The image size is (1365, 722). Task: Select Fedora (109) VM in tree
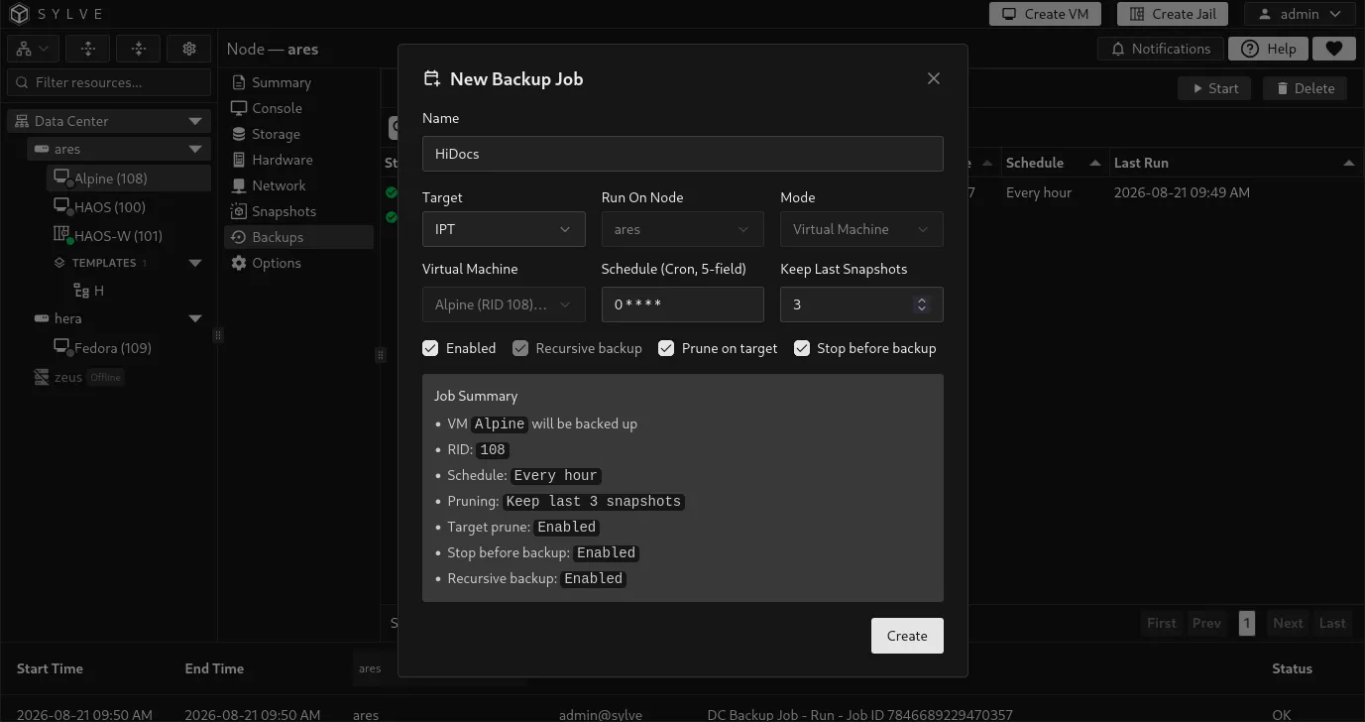point(129,348)
